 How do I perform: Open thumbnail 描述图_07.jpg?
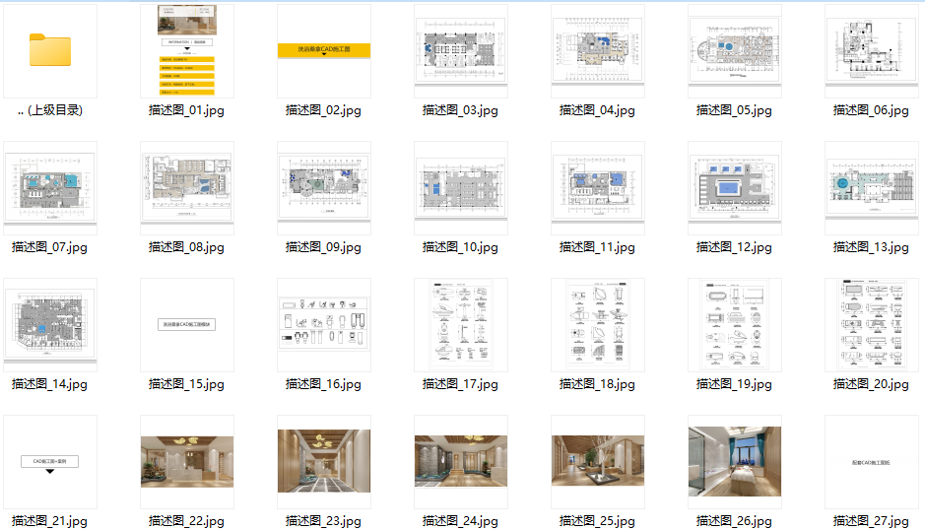pyautogui.click(x=50, y=188)
